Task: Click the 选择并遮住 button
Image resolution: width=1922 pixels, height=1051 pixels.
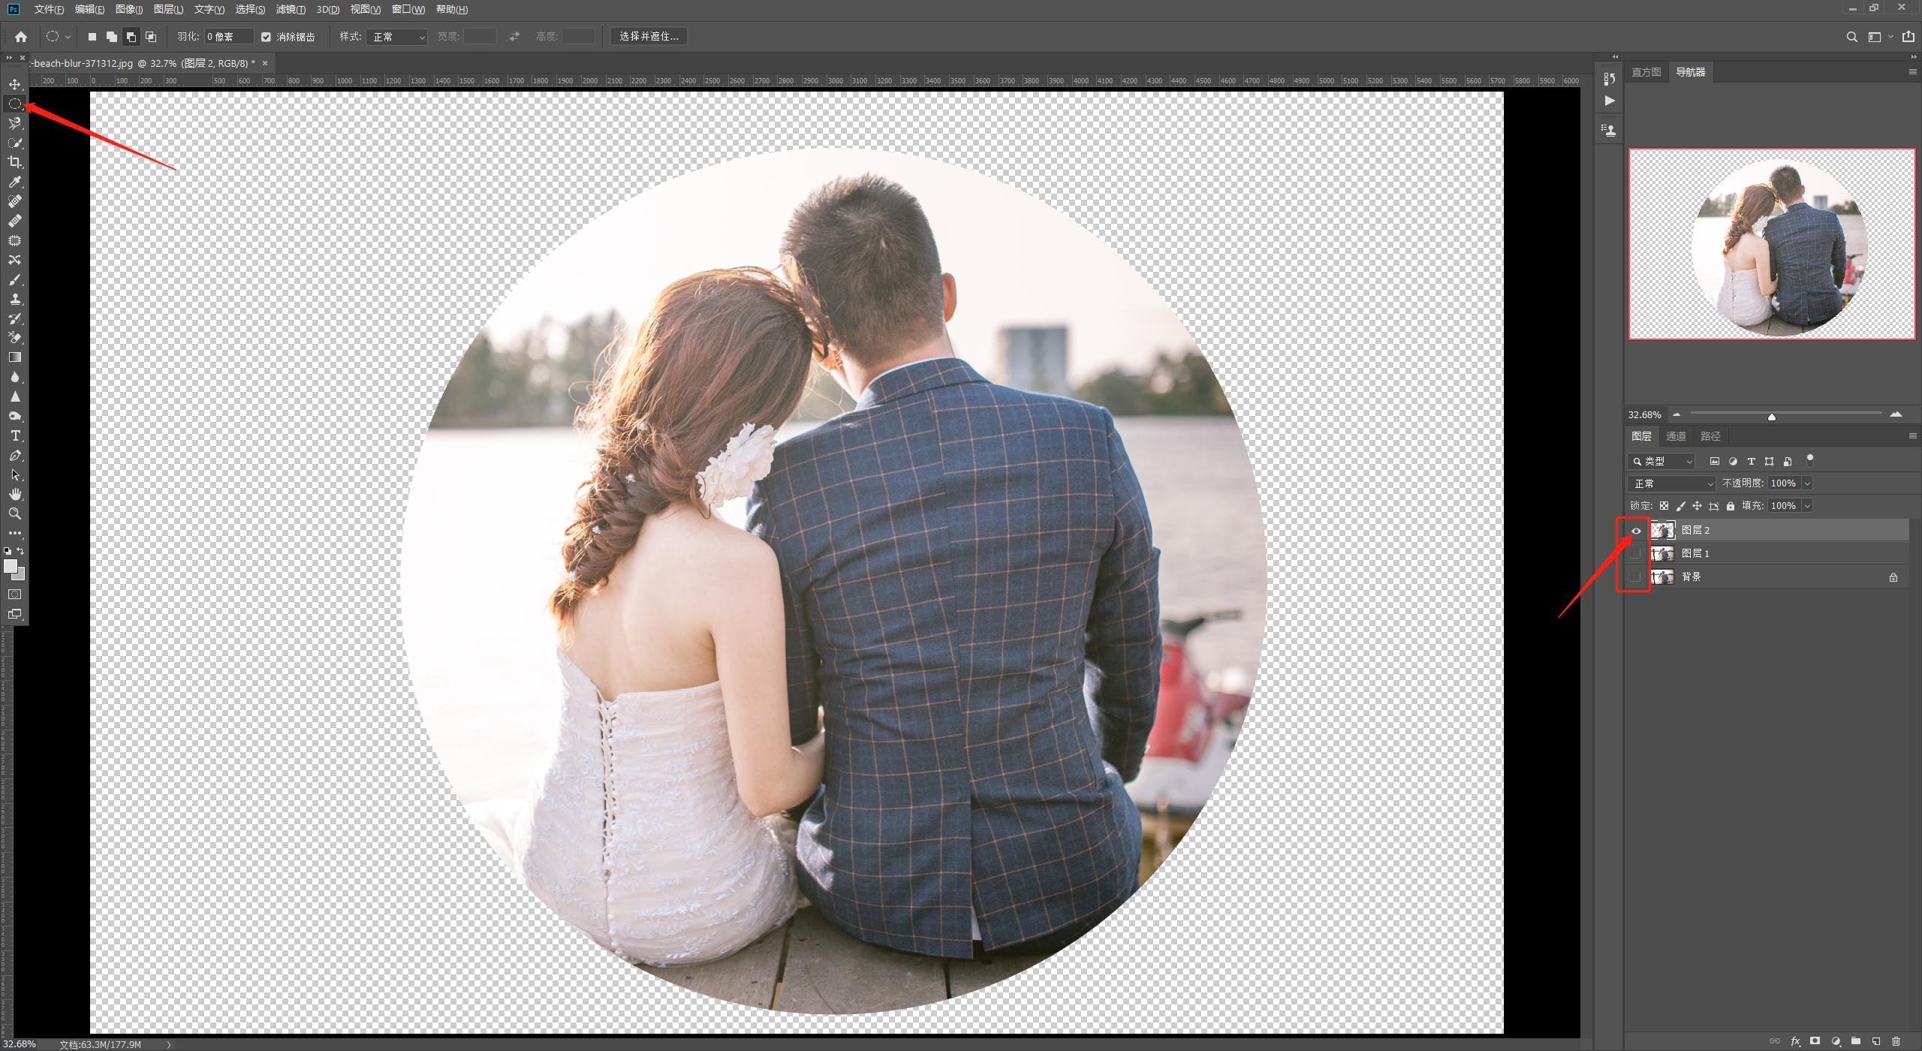Action: pyautogui.click(x=649, y=36)
